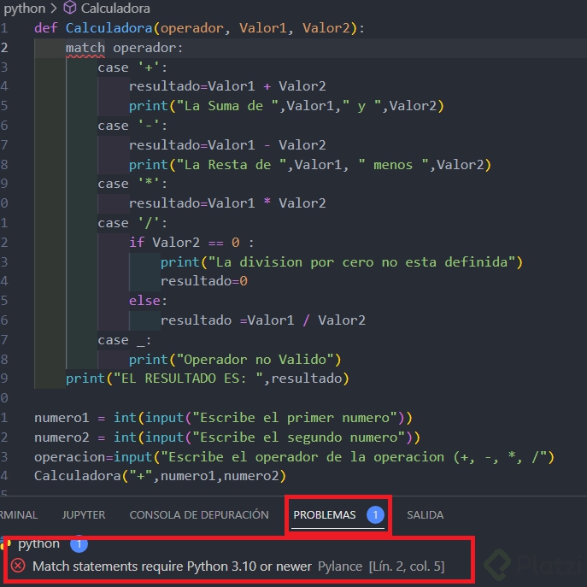Click the line "case '/':"
The image size is (587, 587).
[132, 223]
